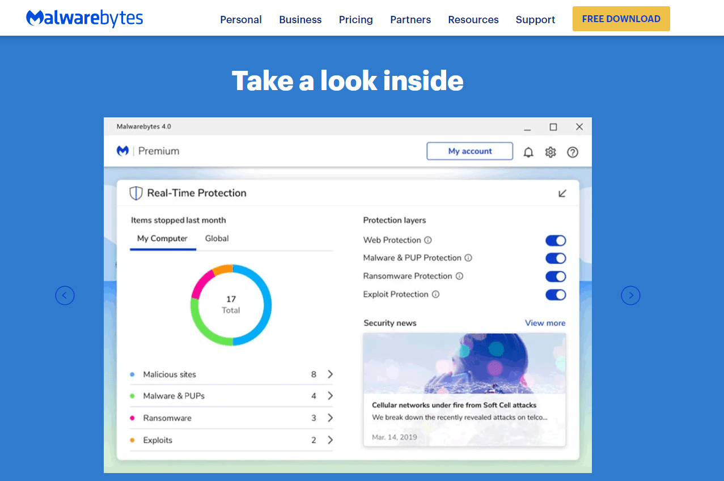
Task: Toggle Web Protection switch
Action: (x=556, y=240)
